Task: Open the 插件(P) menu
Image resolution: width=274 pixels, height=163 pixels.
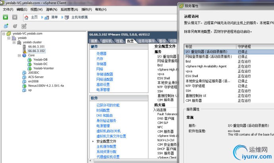Action: pyautogui.click(x=87, y=9)
